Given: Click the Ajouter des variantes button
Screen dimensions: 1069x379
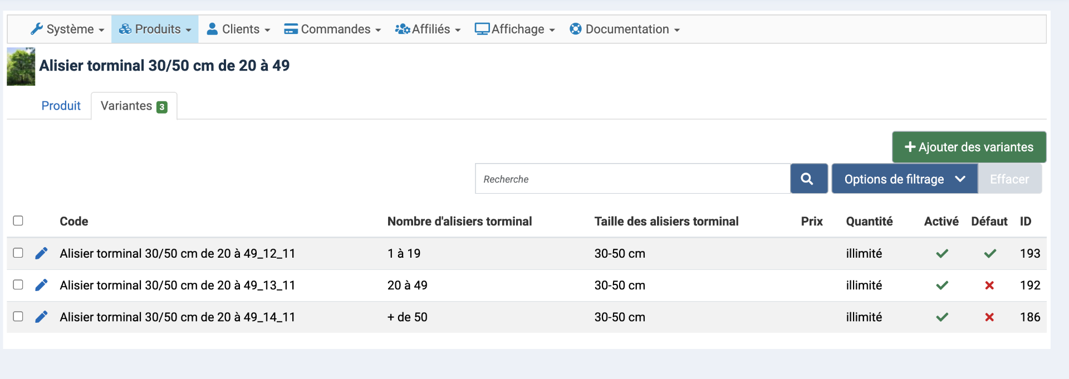Looking at the screenshot, I should (969, 147).
